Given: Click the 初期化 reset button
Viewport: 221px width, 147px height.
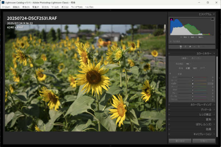Looking at the screenshot, I should 204,141.
